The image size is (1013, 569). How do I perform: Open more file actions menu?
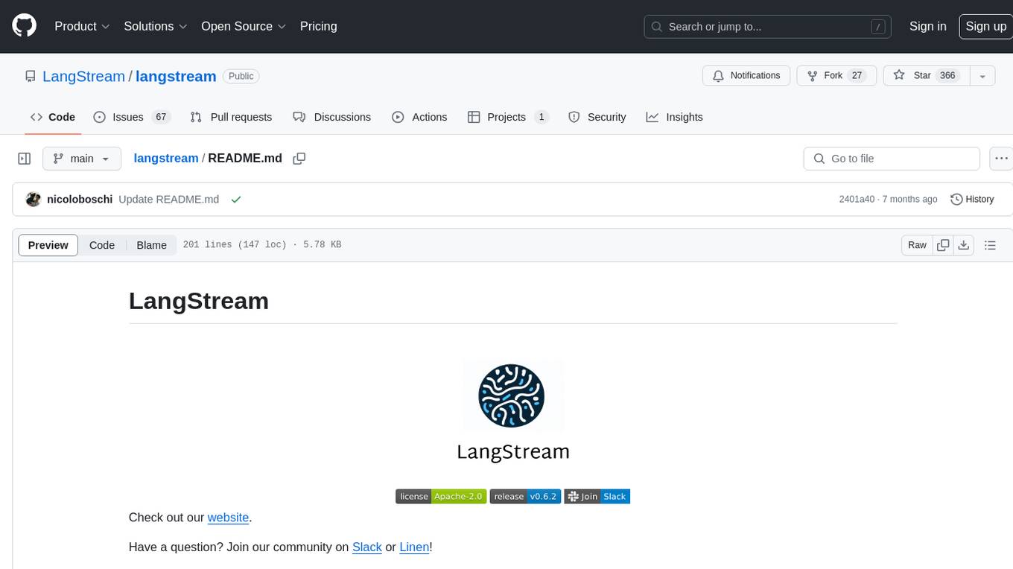pos(1001,159)
